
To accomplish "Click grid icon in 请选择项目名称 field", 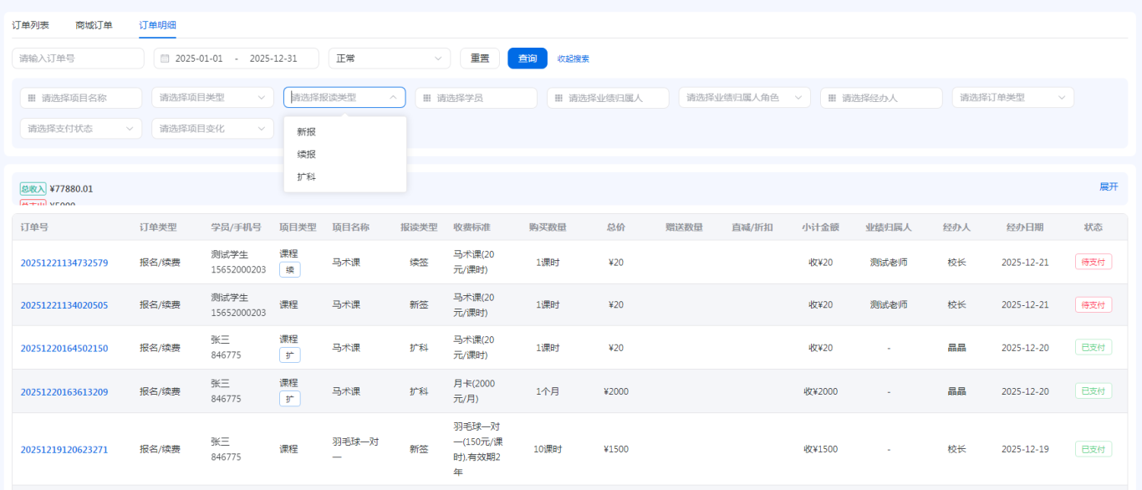I will [x=32, y=98].
